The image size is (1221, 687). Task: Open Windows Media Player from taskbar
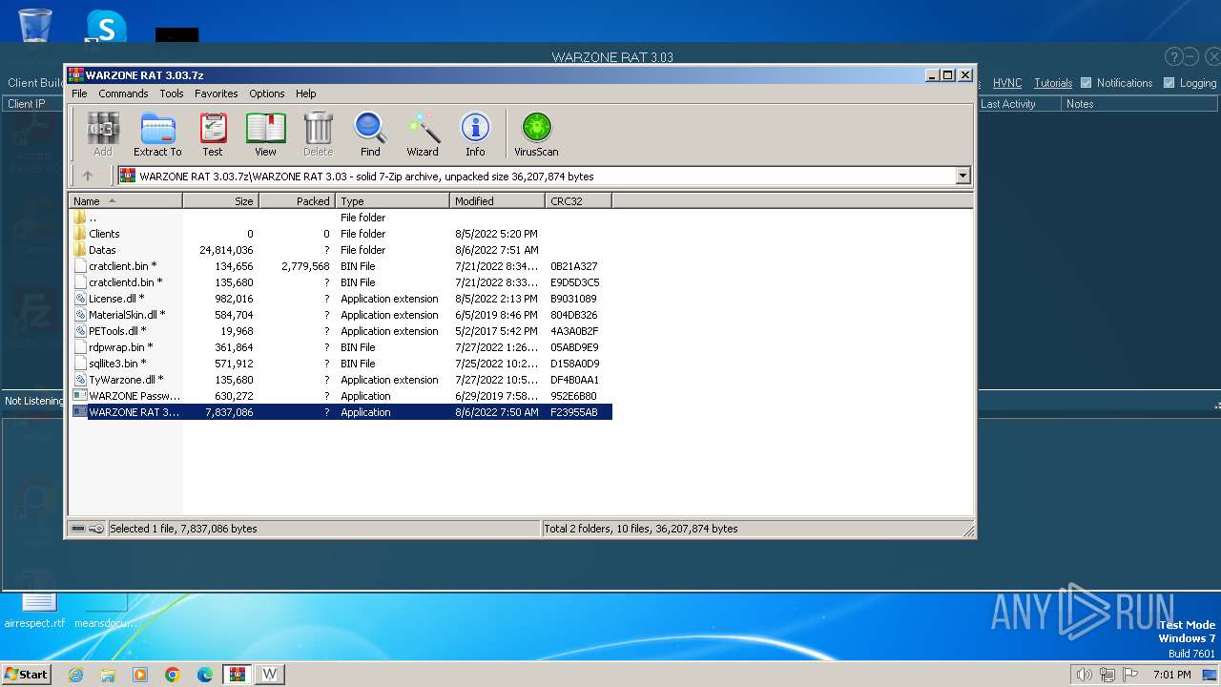(x=140, y=675)
